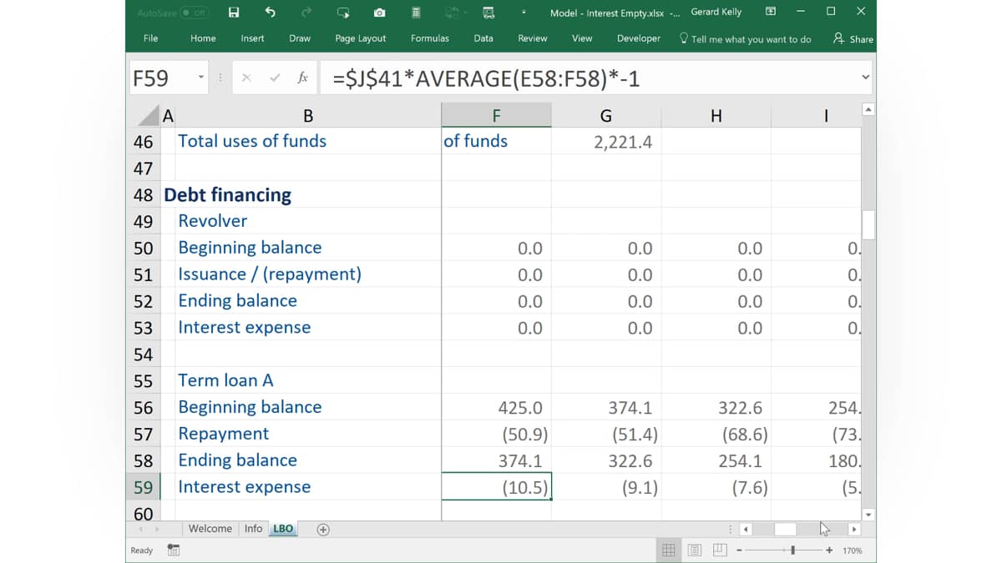Open the Formulas ribbon tab

(x=430, y=38)
